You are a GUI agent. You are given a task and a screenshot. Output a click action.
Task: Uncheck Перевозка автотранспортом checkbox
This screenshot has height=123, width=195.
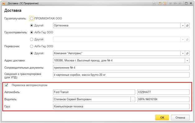(x=6, y=85)
